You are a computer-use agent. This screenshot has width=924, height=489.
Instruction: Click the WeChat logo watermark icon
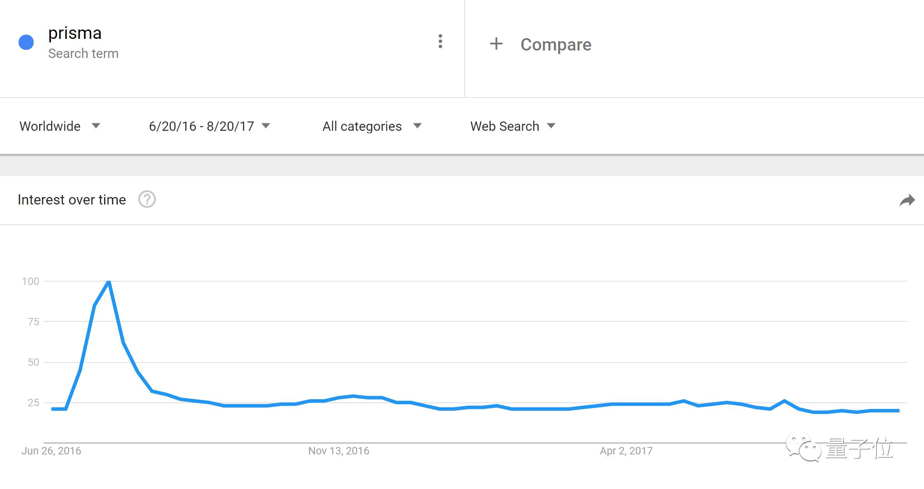803,448
